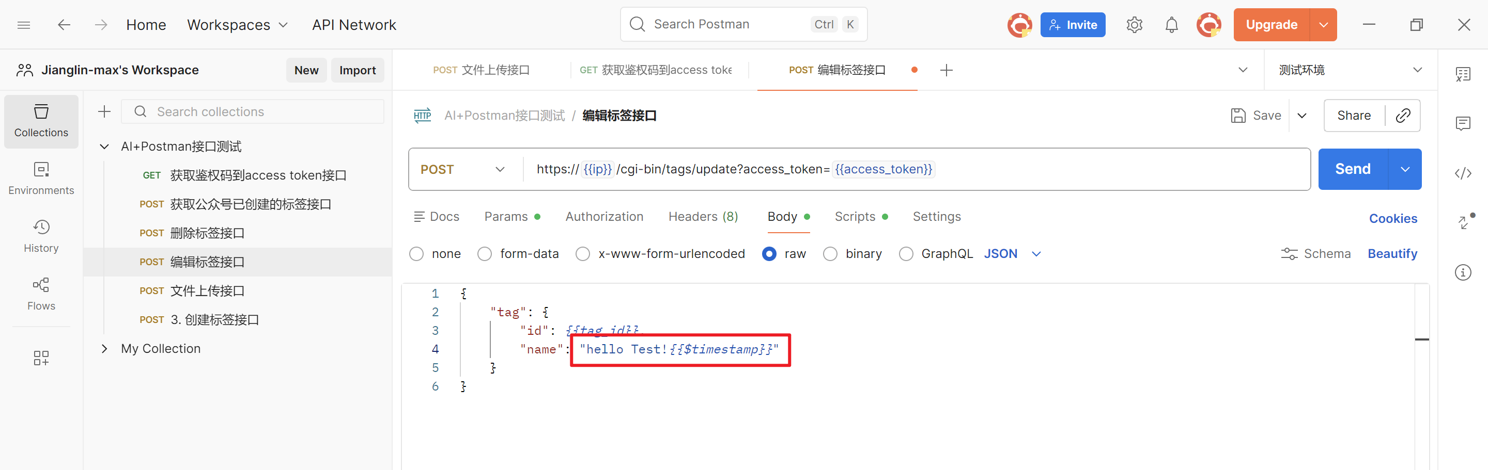Click Search Postman field
The height and width of the screenshot is (470, 1488).
[743, 24]
